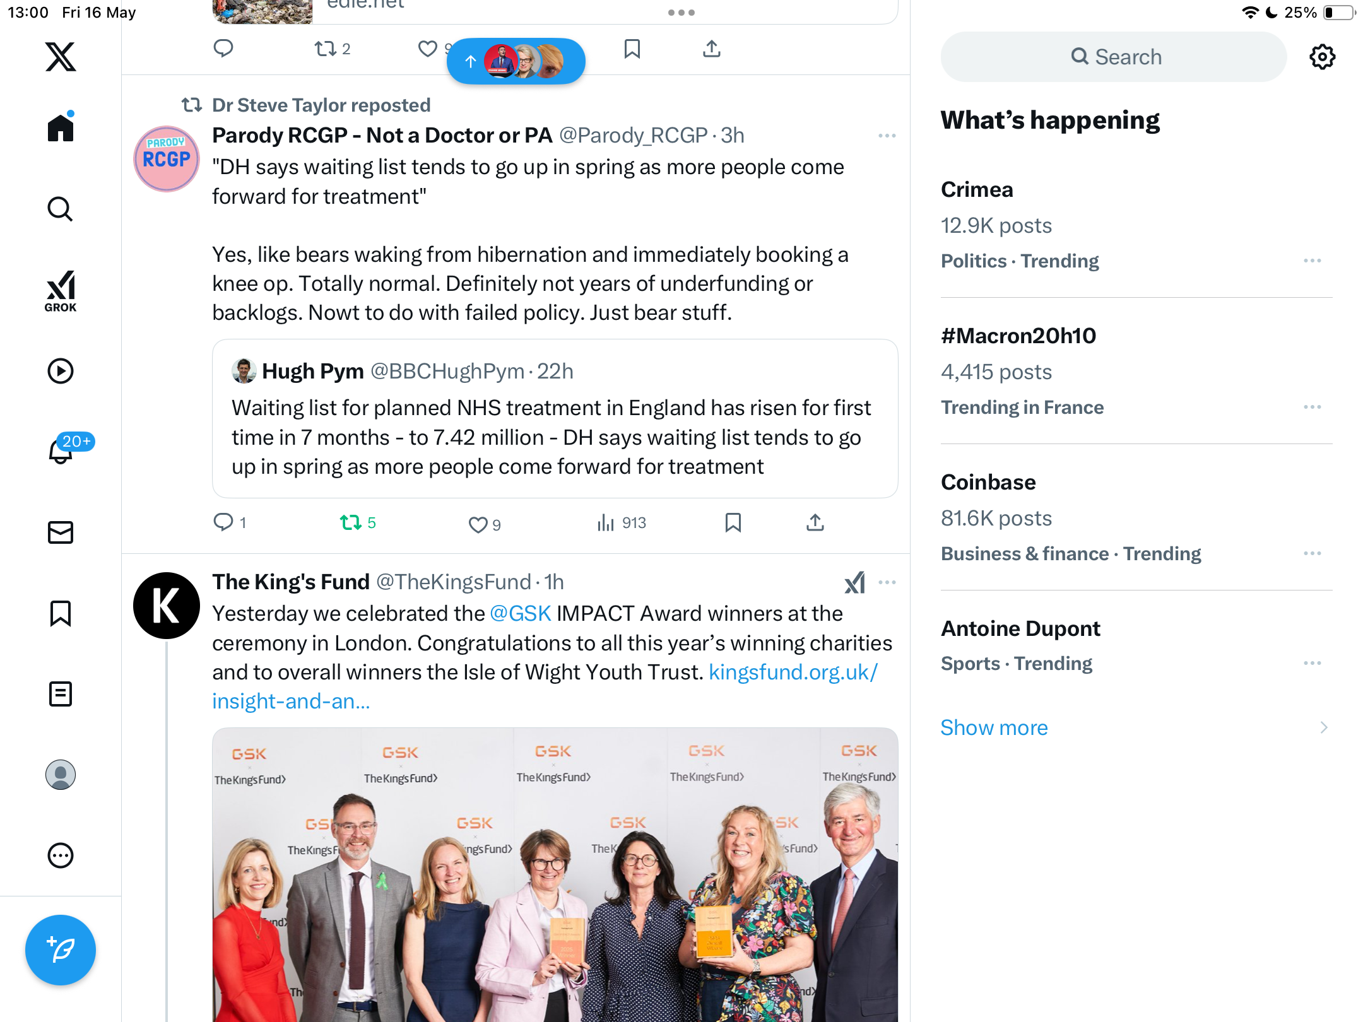The image size is (1363, 1022).
Task: Click the @GSK mention link
Action: (x=521, y=613)
